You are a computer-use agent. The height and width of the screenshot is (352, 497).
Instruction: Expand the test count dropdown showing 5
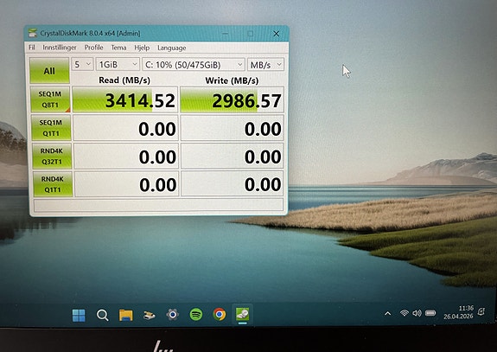[82, 64]
